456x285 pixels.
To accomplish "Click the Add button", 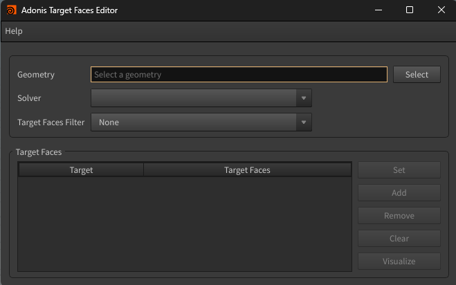I will pyautogui.click(x=399, y=192).
